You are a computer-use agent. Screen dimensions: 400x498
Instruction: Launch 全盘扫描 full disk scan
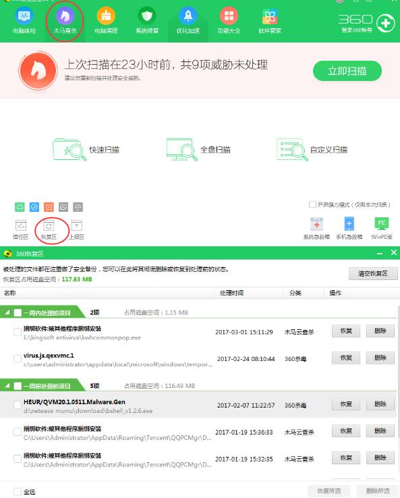point(198,149)
